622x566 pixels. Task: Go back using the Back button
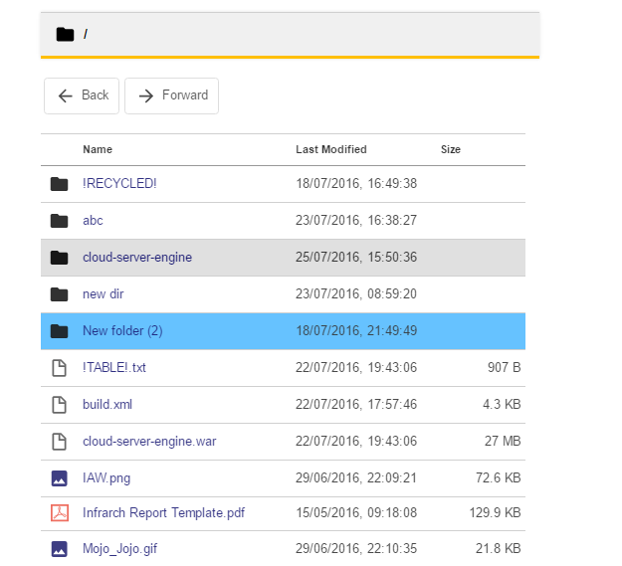82,95
